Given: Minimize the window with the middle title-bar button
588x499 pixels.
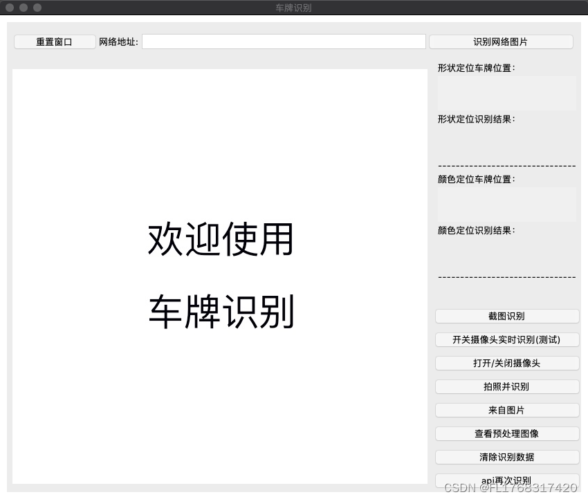Looking at the screenshot, I should 24,8.
